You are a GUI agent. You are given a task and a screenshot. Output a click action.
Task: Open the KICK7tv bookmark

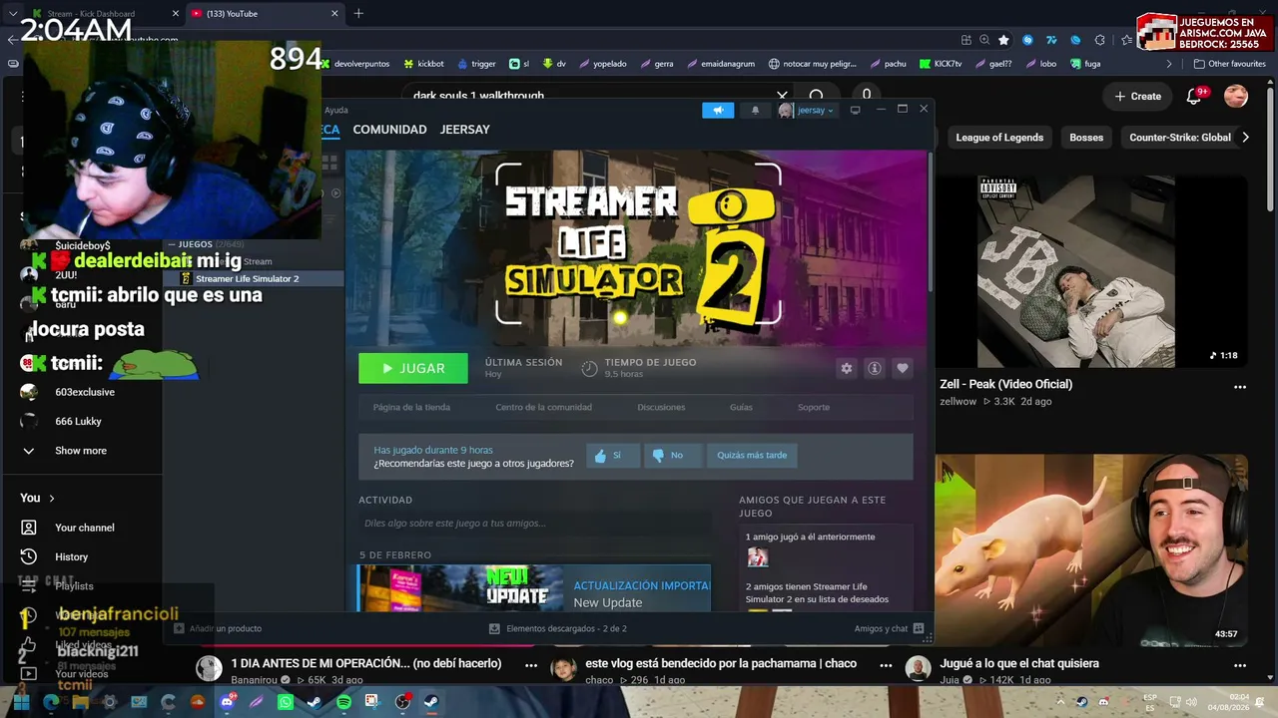coord(940,64)
